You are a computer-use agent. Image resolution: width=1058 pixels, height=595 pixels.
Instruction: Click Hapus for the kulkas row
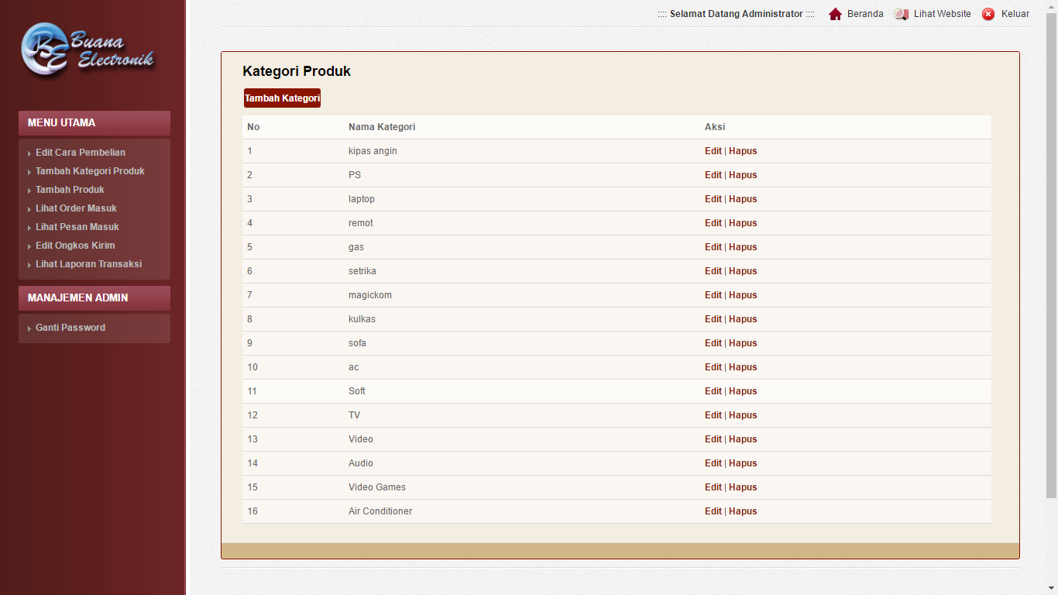(x=743, y=319)
